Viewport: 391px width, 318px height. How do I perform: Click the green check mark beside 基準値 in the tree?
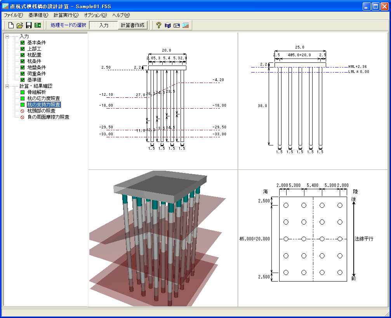click(x=23, y=80)
